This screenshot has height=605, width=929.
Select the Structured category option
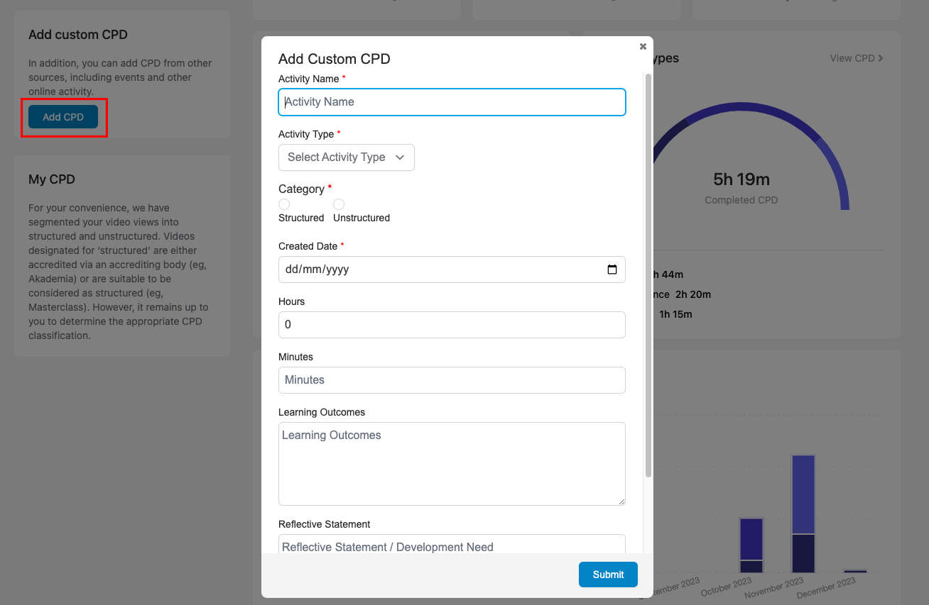click(x=284, y=204)
